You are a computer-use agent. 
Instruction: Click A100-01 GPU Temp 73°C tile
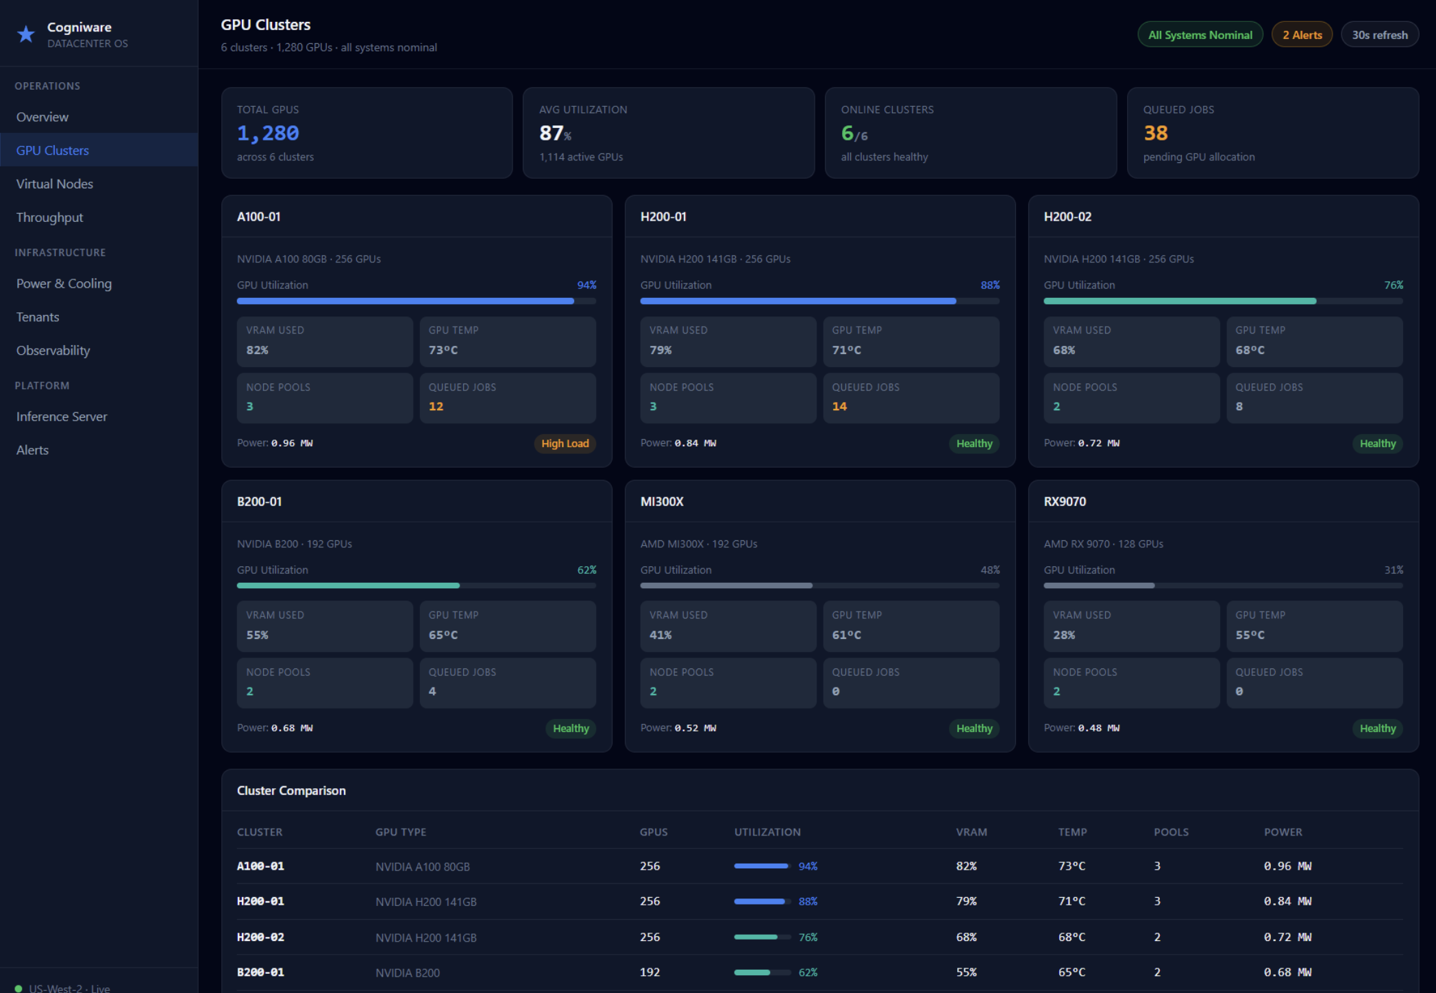[508, 341]
